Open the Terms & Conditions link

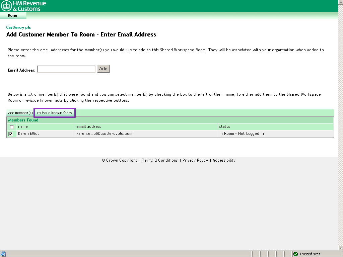pyautogui.click(x=160, y=160)
